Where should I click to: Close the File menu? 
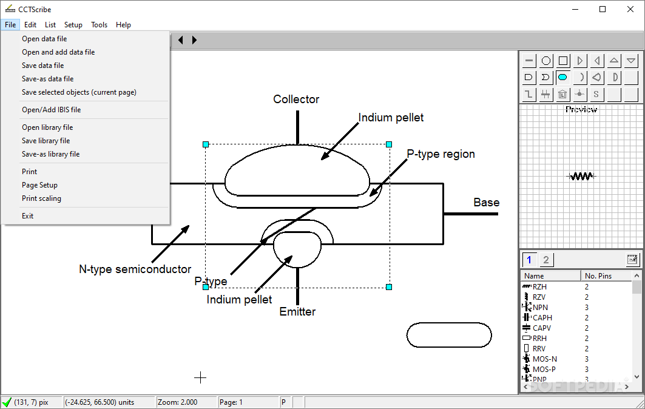tap(10, 25)
